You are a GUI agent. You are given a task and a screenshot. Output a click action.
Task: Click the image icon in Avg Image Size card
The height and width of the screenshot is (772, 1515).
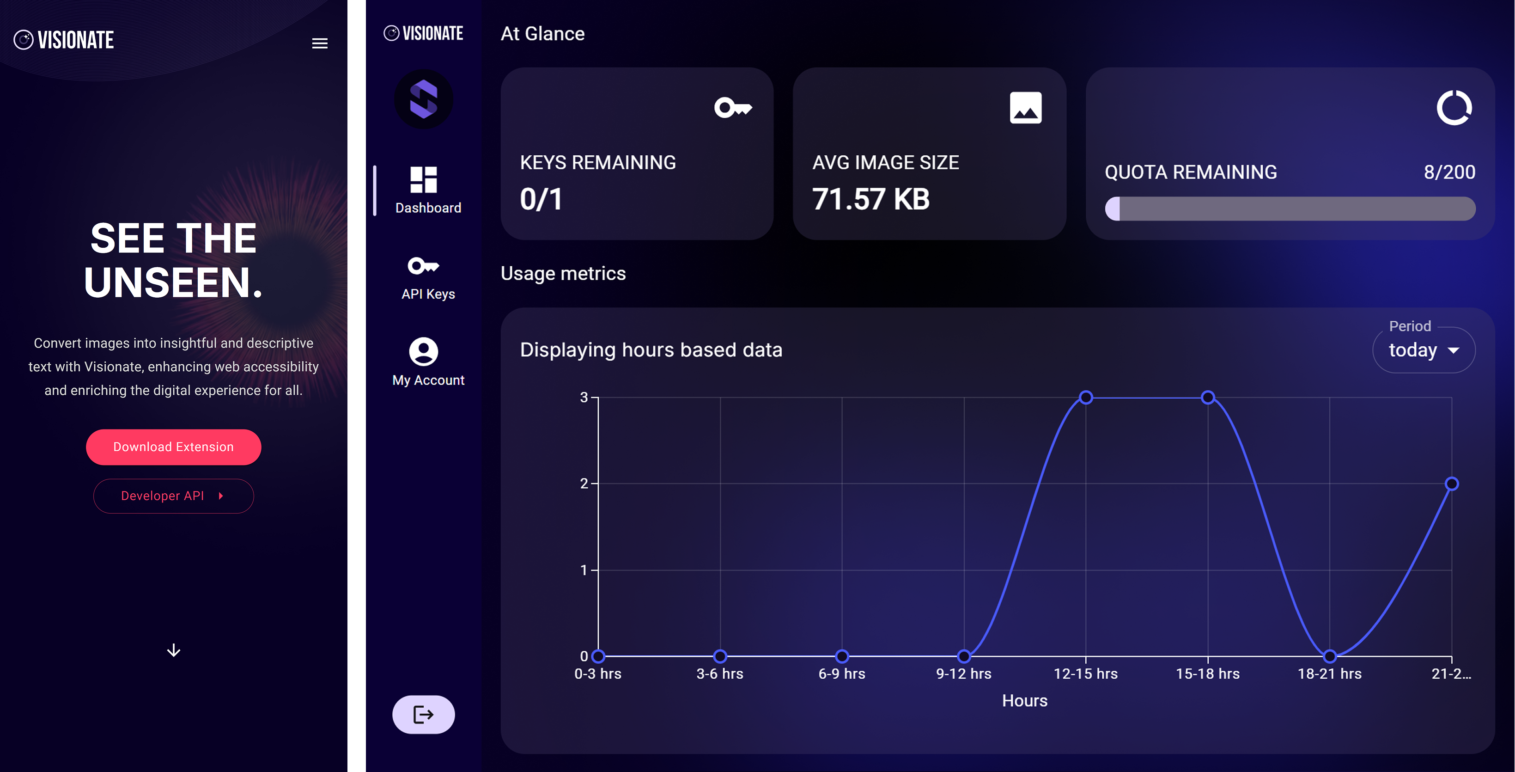(x=1025, y=108)
